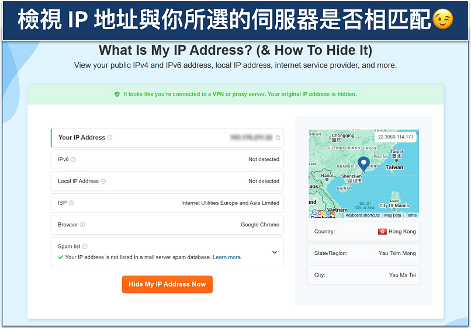Open the map Terms link
The image size is (471, 328).
point(411,215)
